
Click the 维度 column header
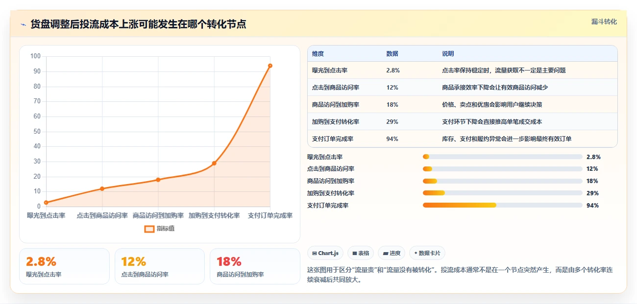point(318,53)
